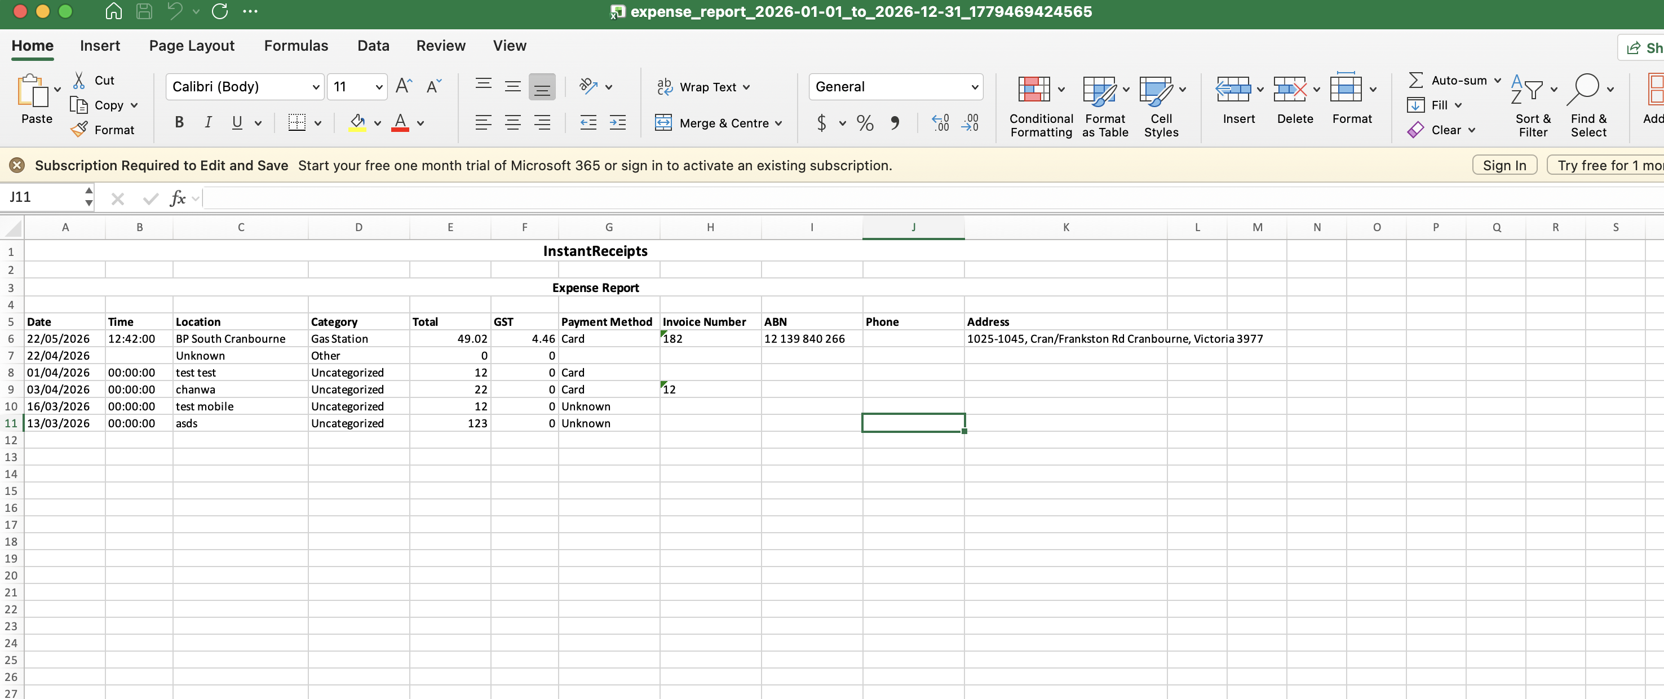This screenshot has height=699, width=1664.
Task: Toggle top vertical alignment
Action: (x=483, y=86)
